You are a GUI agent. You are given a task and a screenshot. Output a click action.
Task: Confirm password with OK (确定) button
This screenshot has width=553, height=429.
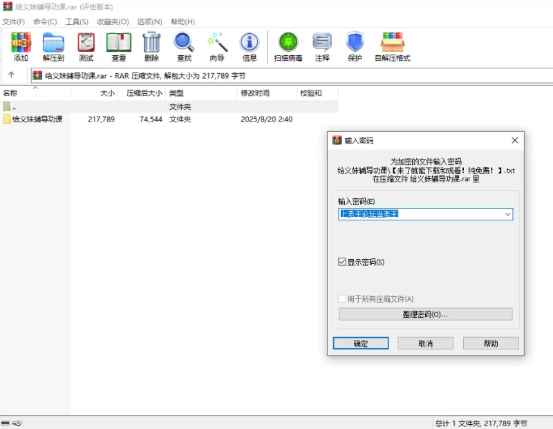[x=361, y=343]
